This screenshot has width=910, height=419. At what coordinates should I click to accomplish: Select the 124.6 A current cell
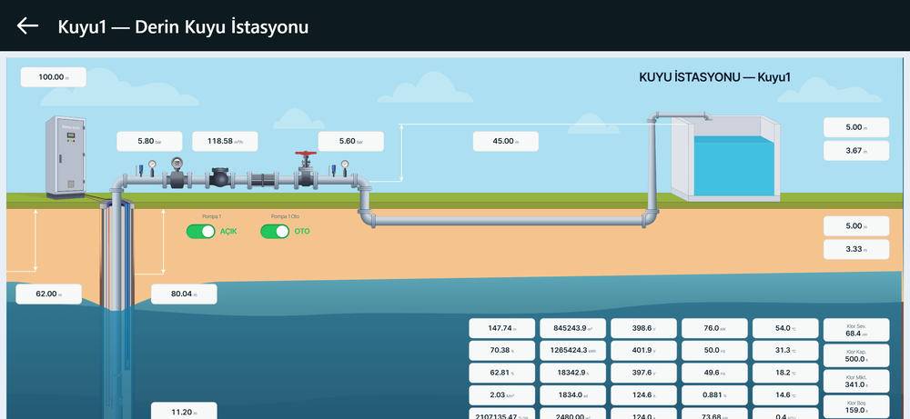643,395
